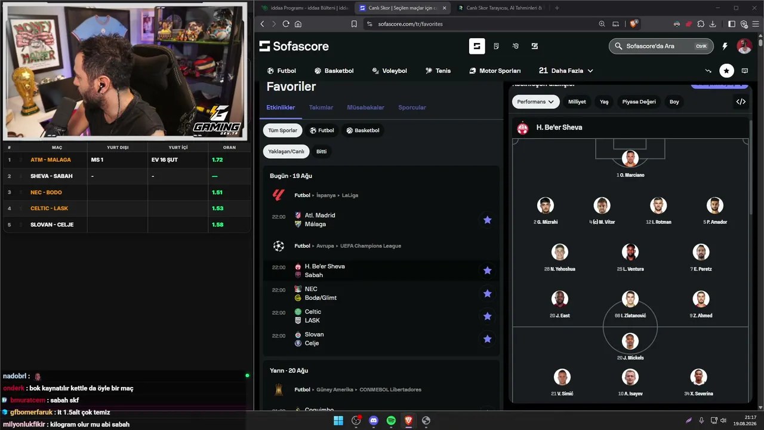Open the Tenis sport section
The width and height of the screenshot is (764, 430).
click(438, 70)
